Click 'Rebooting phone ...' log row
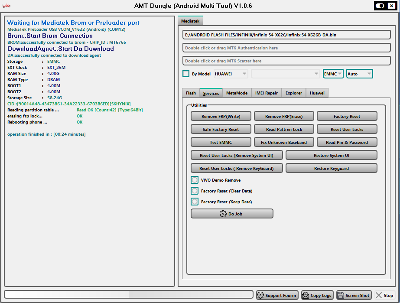The width and height of the screenshot is (400, 303). (45, 122)
